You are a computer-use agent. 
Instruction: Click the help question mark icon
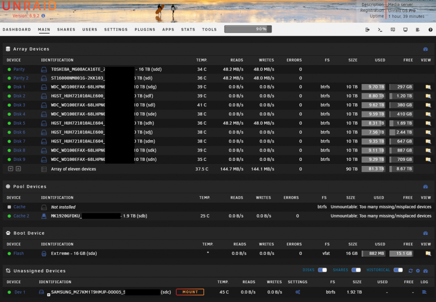pos(430,30)
